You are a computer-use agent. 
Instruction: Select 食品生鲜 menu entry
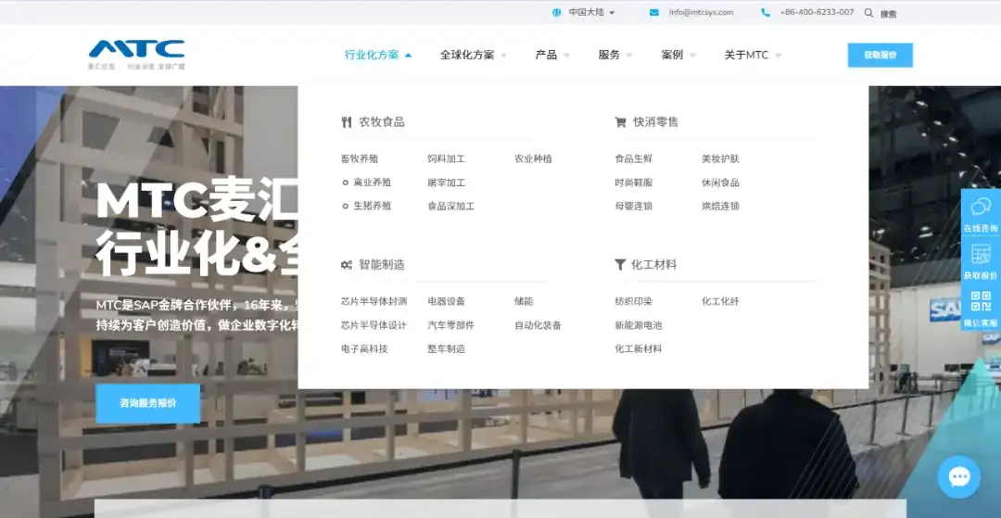pos(633,158)
